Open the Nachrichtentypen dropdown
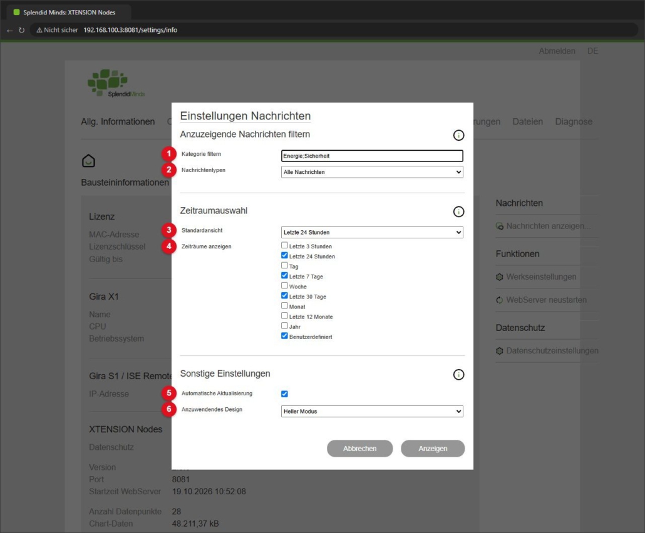 tap(372, 172)
